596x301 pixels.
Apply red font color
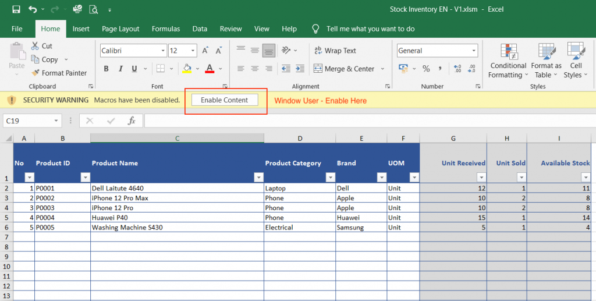click(210, 69)
